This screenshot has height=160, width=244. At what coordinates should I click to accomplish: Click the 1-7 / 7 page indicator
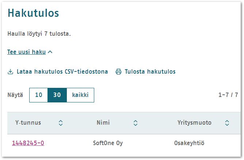pos(228,95)
